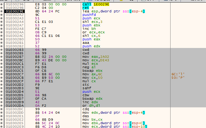Select the 'mov cx,50' instruction
Image resolution: width=206 pixels, height=128 pixels.
(92, 78)
